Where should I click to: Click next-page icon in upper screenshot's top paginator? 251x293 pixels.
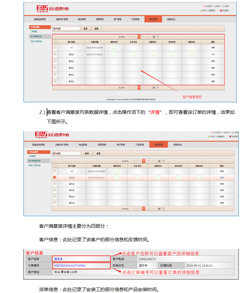[x=144, y=37]
